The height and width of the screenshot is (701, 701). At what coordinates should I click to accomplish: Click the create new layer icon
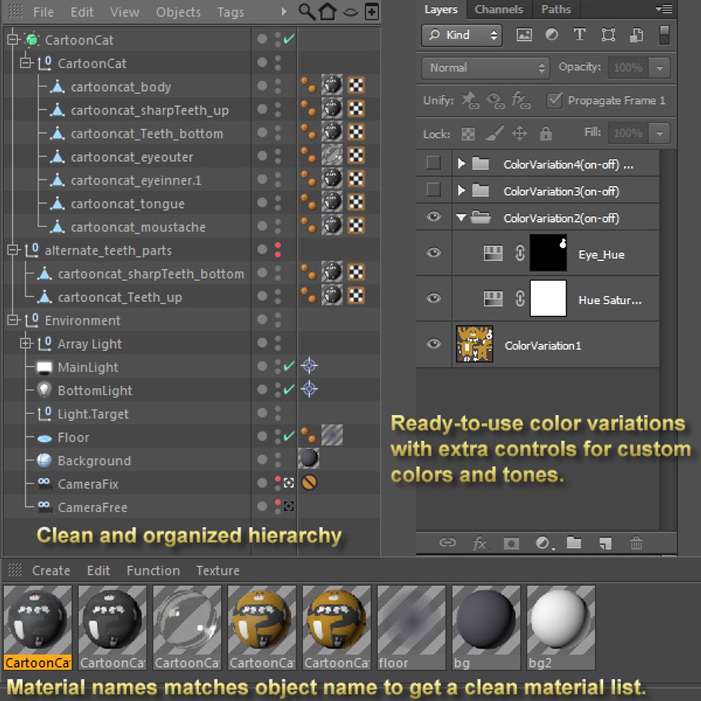coord(606,543)
